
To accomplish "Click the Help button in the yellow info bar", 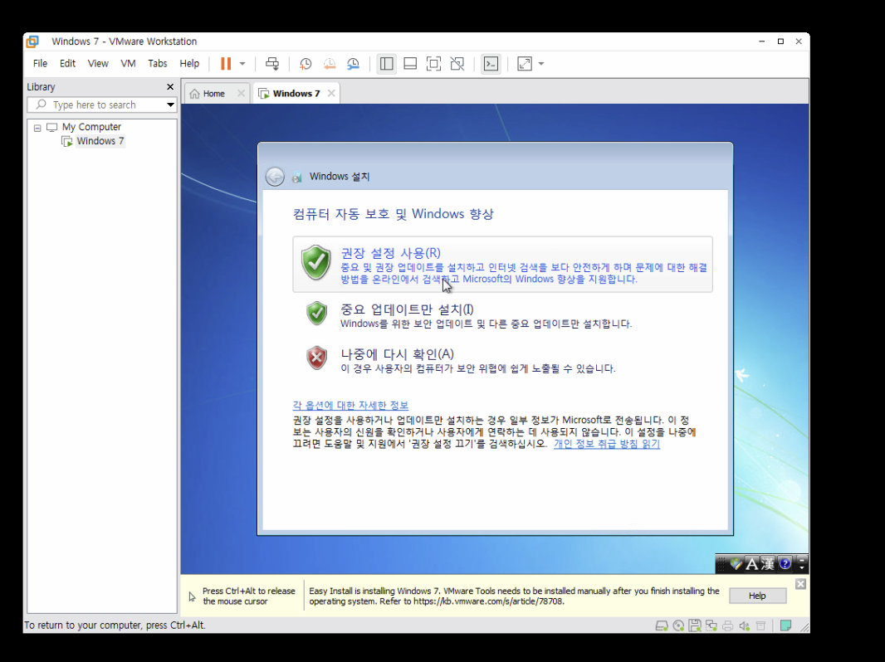I will 757,596.
